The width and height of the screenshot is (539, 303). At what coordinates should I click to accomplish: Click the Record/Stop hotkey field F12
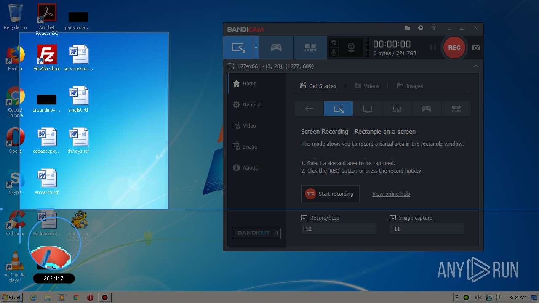coord(339,229)
